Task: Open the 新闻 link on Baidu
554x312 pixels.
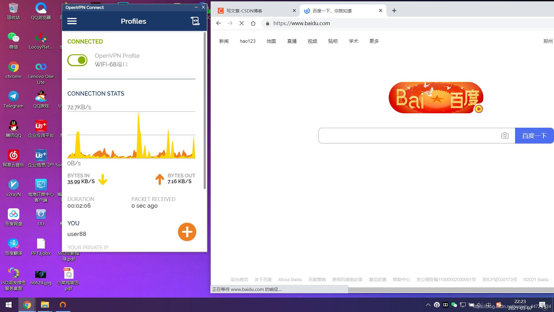Action: pos(224,41)
